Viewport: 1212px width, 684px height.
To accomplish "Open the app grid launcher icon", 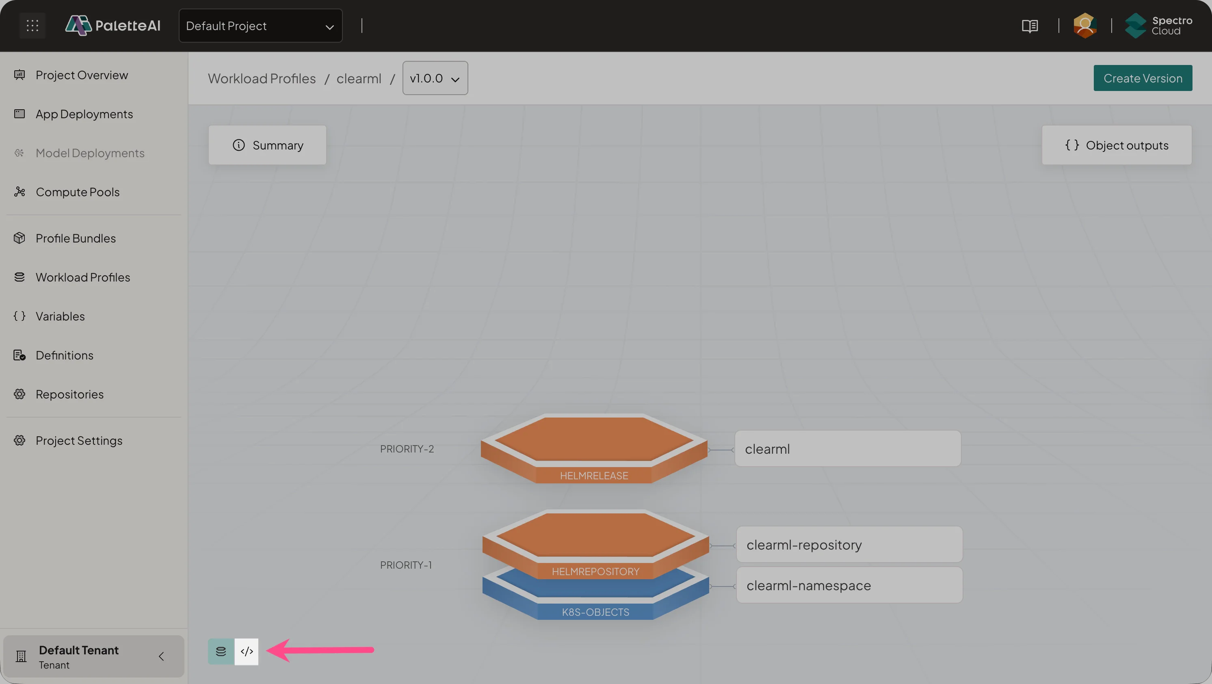I will click(32, 26).
